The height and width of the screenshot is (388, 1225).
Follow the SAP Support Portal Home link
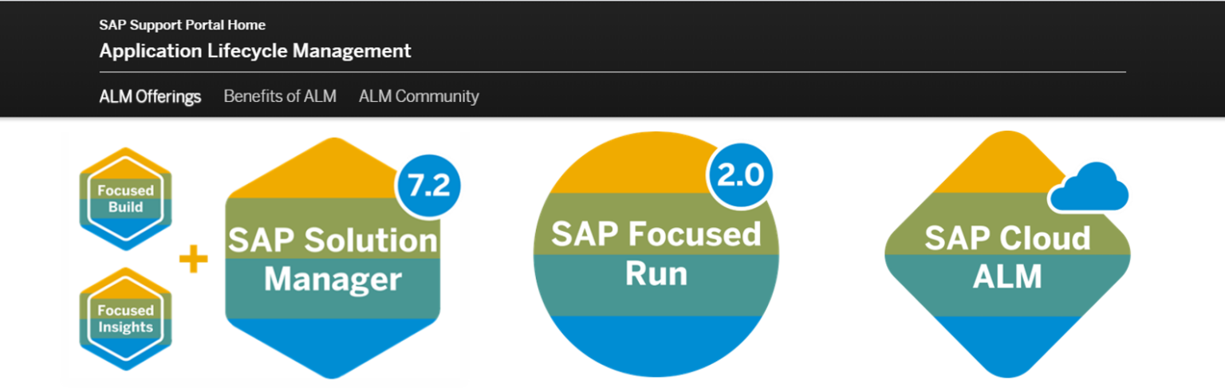tap(183, 25)
